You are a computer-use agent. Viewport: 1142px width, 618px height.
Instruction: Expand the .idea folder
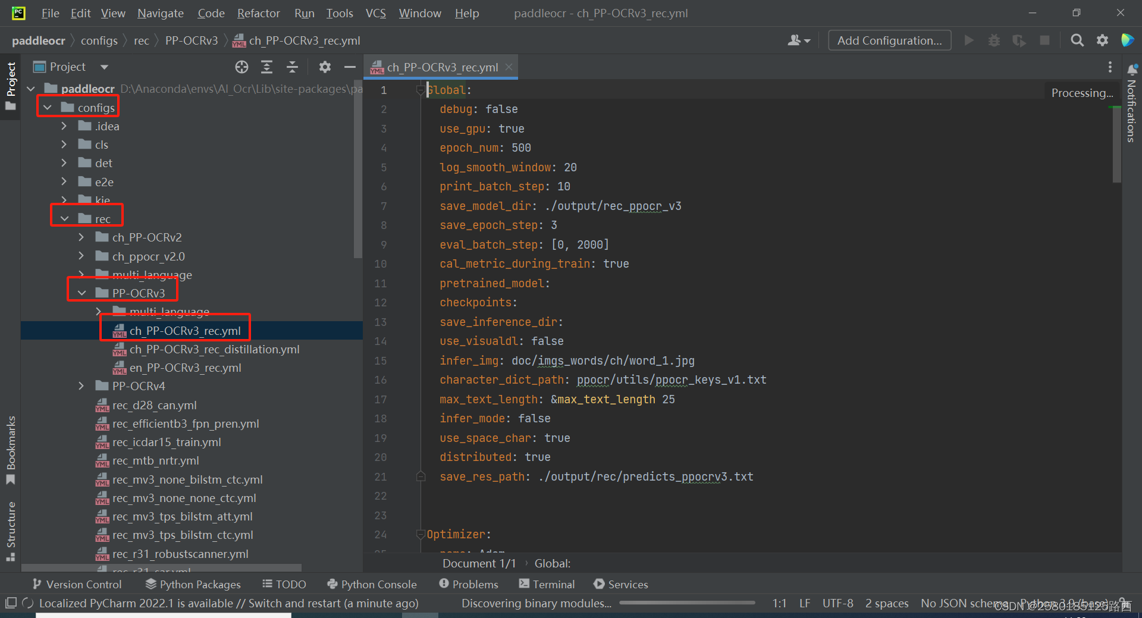[64, 126]
